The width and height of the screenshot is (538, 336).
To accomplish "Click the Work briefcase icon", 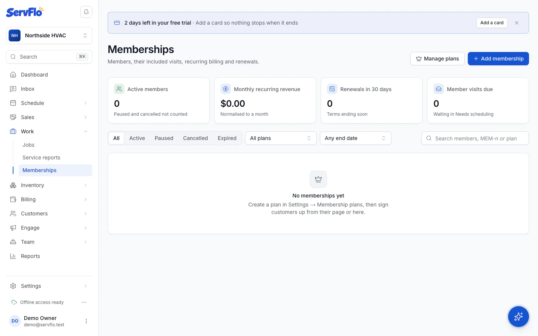I will 13,131.
